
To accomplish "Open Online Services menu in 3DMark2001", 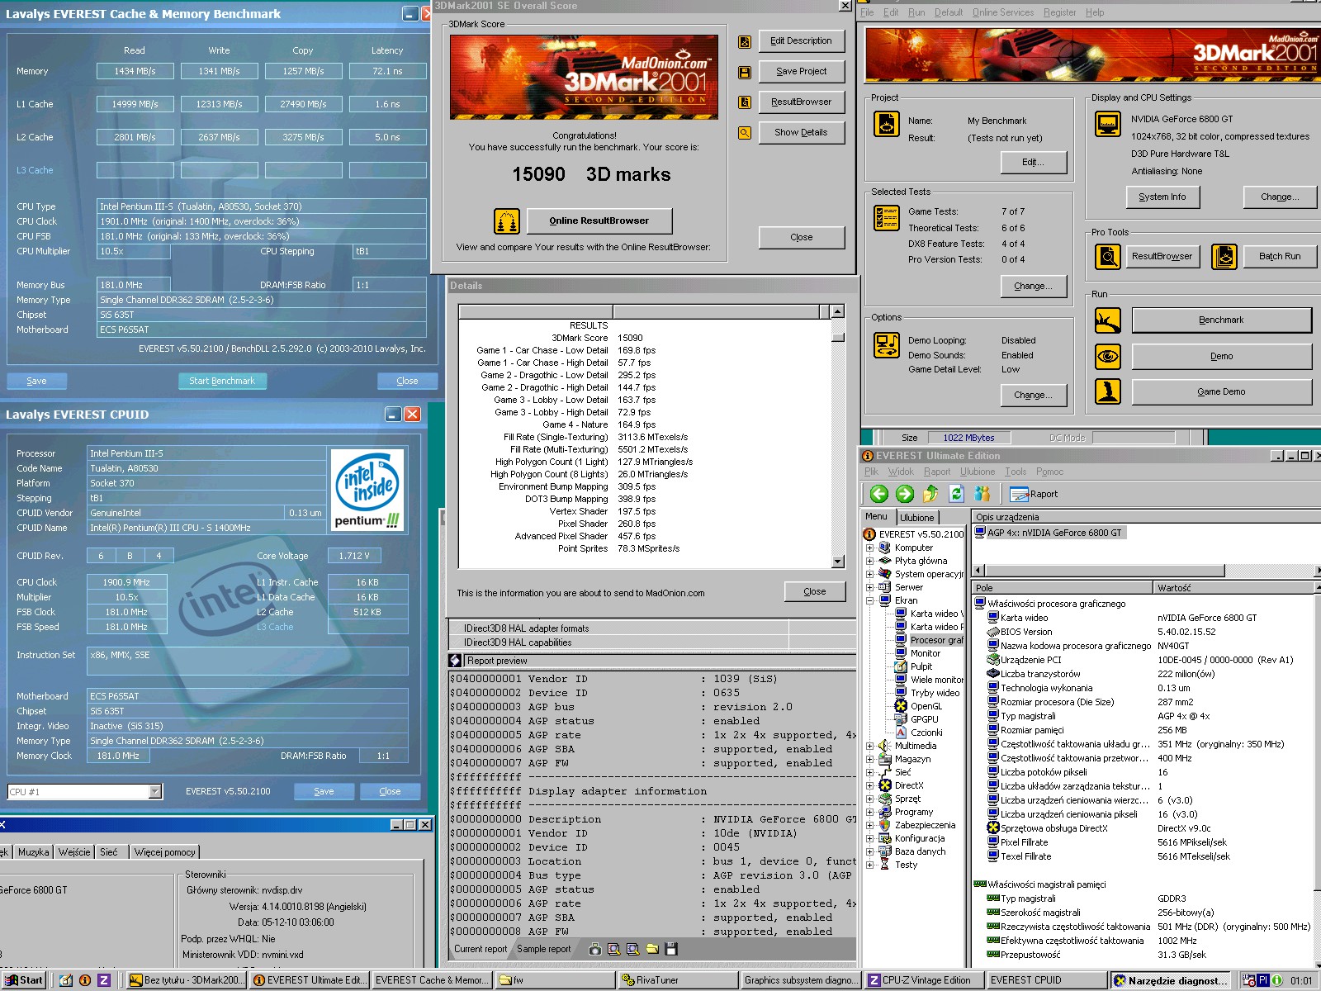I will (x=1002, y=12).
